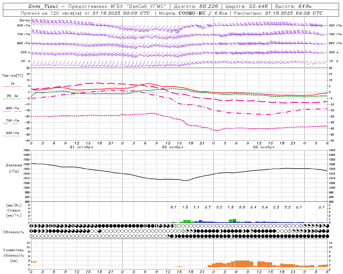The height and width of the screenshot is (274, 343).
Task: Select the longitude value "Долгота: 88.226"
Action: (196, 6)
